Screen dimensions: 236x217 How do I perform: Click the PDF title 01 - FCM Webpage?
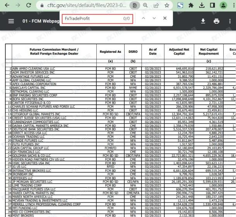tap(41, 21)
